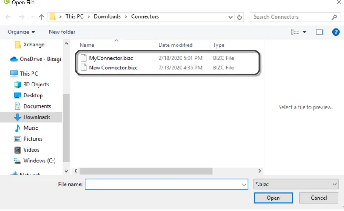Click date 7/13/2020 4:35 PM
Screen dimensions: 344x211
point(181,68)
